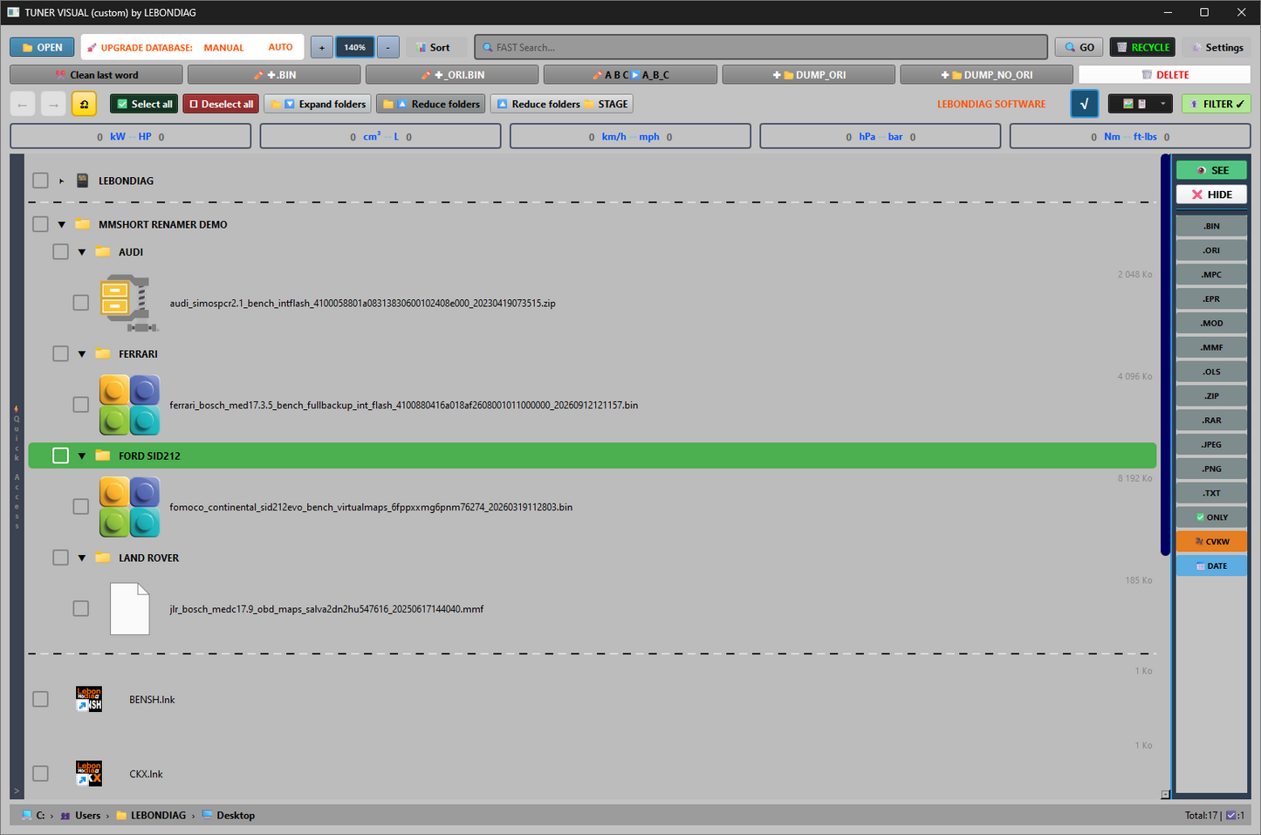This screenshot has height=835, width=1261.
Task: Click the Desktop entry in path bar
Action: point(229,815)
